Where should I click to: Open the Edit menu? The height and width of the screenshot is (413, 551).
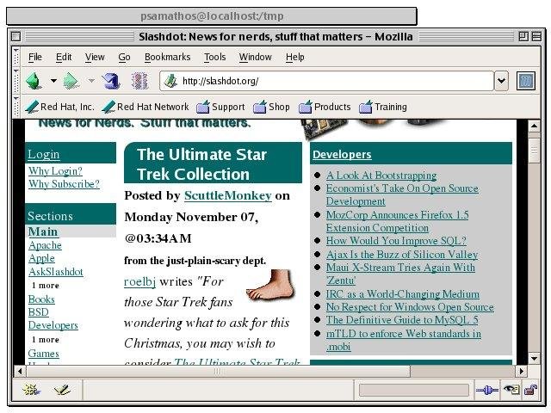point(64,57)
